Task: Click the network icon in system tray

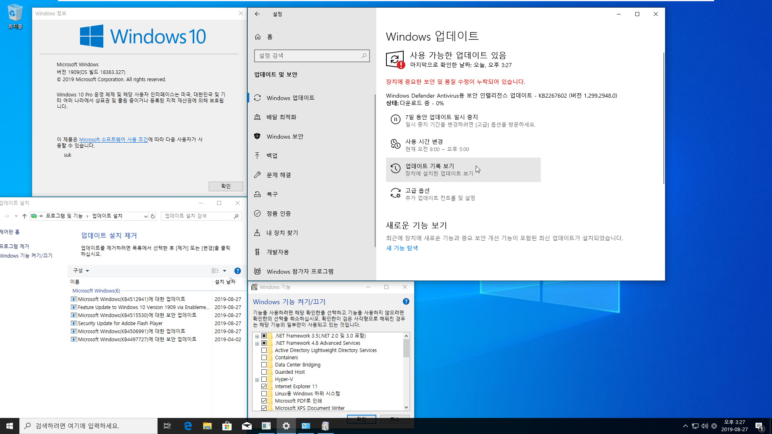Action: (695, 426)
